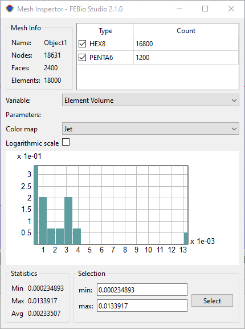Click the PENTA6 type label
Screen dimensions: 245x329
coord(101,58)
